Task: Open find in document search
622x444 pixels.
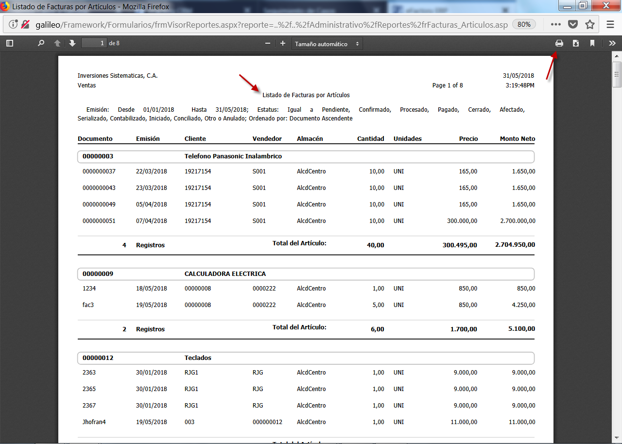Action: coord(41,43)
